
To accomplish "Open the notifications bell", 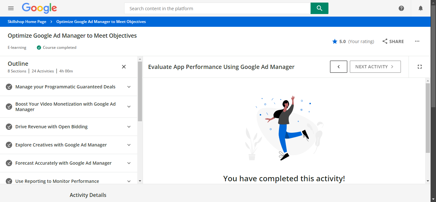I will coord(421,8).
